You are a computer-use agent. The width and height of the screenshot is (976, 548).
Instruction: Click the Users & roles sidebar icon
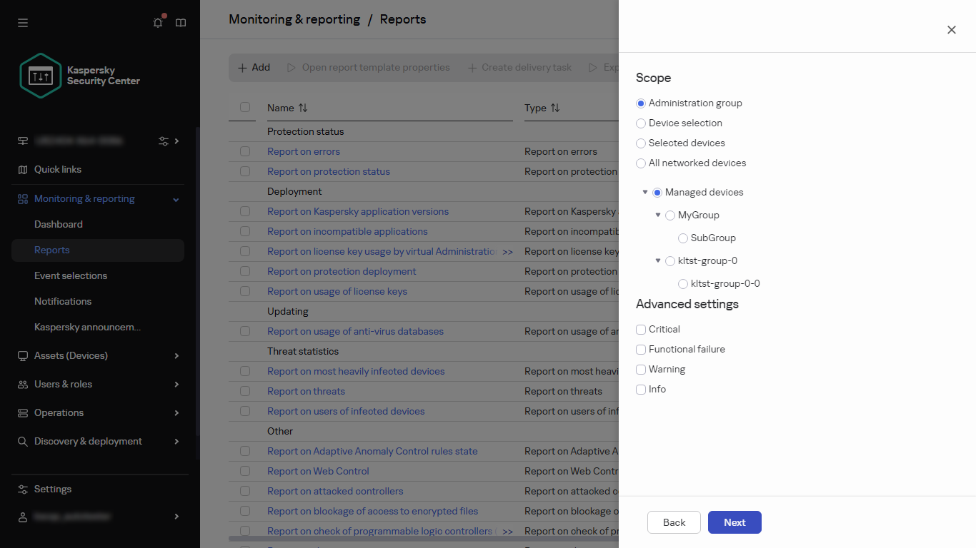click(21, 384)
